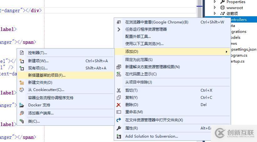Choose Docker 支持 entry

65,105
